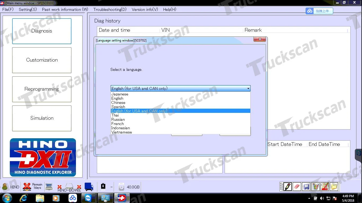Open the control panel taskbar item

(106, 198)
